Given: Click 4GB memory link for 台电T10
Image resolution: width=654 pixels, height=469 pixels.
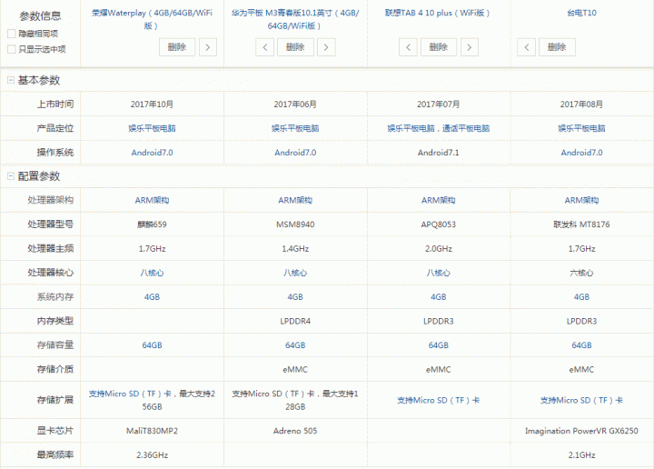Looking at the screenshot, I should [581, 297].
